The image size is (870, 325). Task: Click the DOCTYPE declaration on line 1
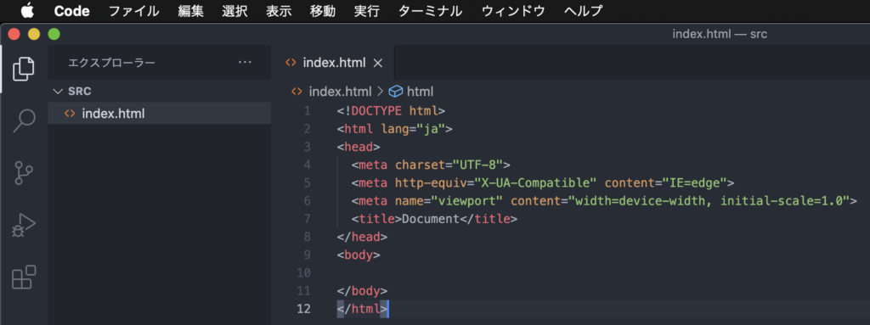391,110
